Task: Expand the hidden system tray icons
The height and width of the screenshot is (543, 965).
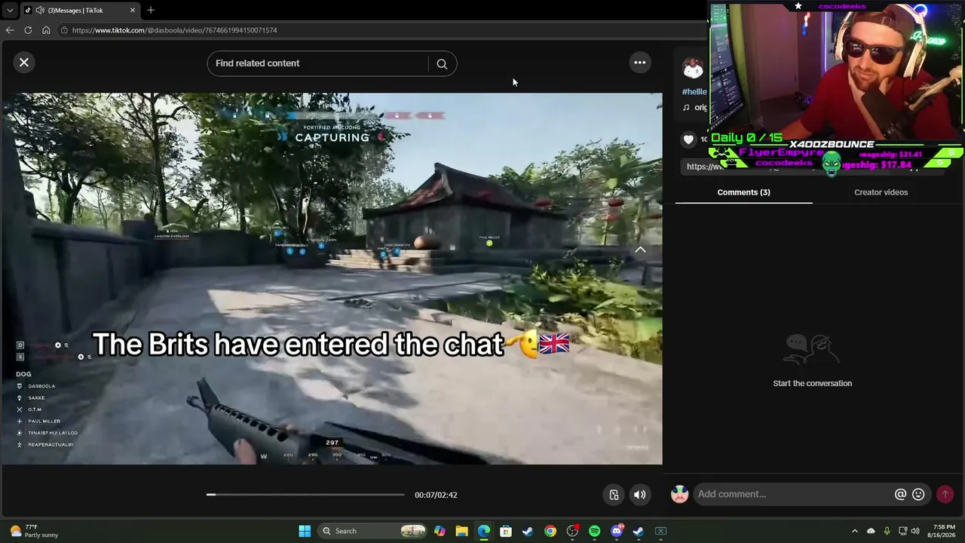Action: click(x=854, y=531)
